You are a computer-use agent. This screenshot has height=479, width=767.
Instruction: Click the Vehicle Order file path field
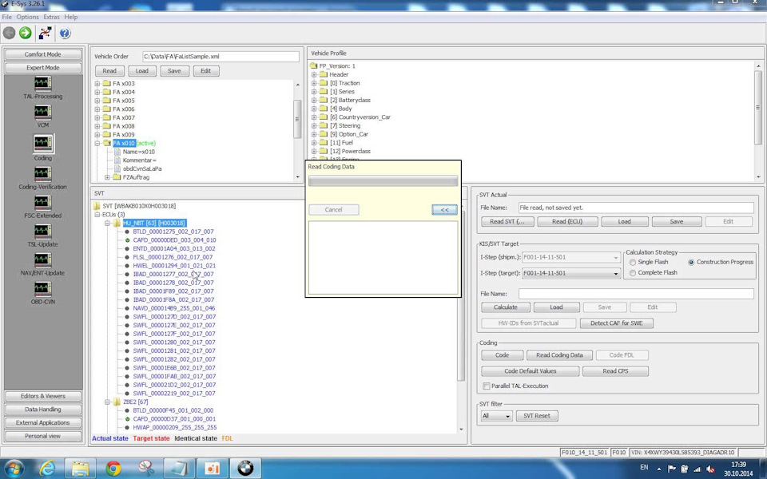click(x=221, y=57)
